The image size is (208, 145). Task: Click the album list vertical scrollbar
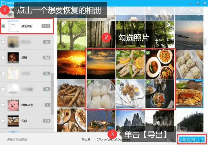click(x=52, y=94)
